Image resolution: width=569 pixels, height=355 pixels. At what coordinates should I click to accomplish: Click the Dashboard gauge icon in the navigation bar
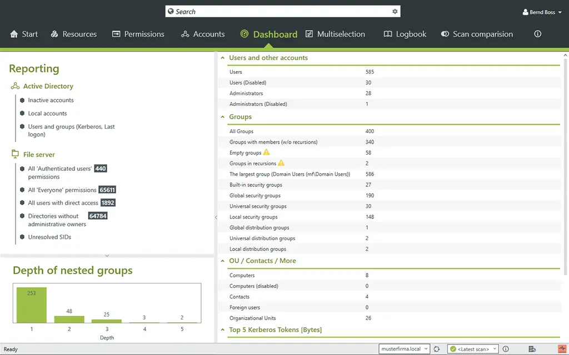click(x=244, y=34)
